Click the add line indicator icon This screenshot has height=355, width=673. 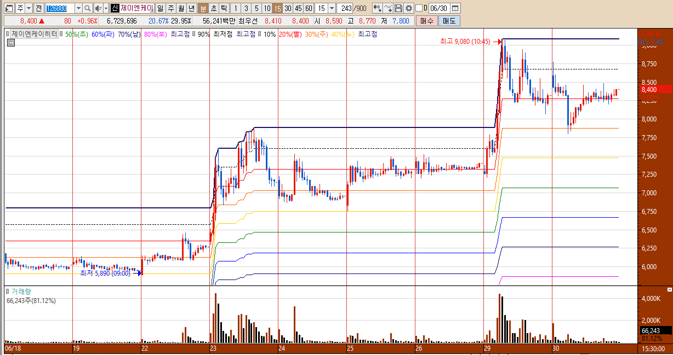pyautogui.click(x=388, y=8)
